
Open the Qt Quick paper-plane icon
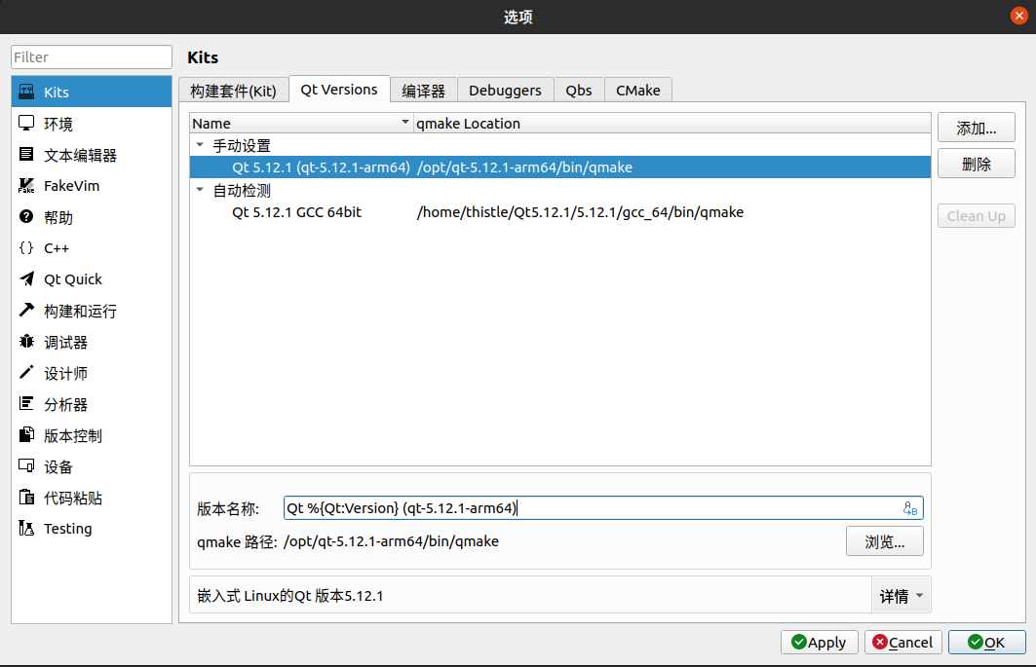(26, 278)
